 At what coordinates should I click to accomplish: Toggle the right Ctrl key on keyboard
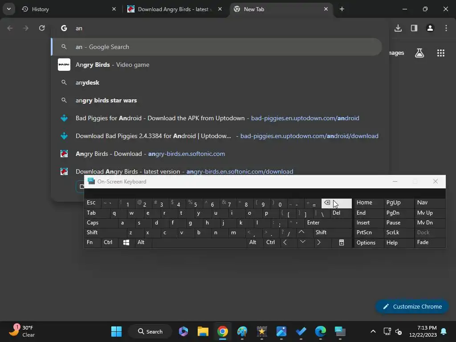click(272, 242)
